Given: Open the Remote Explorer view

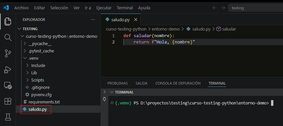Looking at the screenshot, I should tap(8, 85).
